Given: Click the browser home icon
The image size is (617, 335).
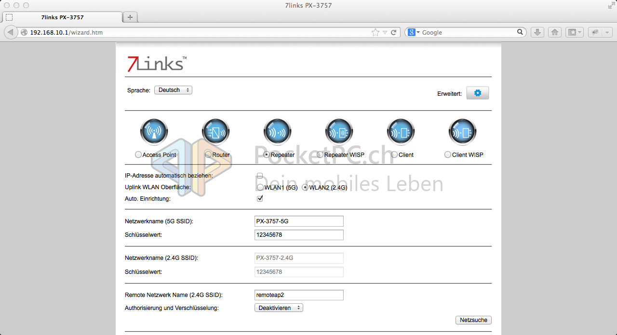Looking at the screenshot, I should (555, 32).
